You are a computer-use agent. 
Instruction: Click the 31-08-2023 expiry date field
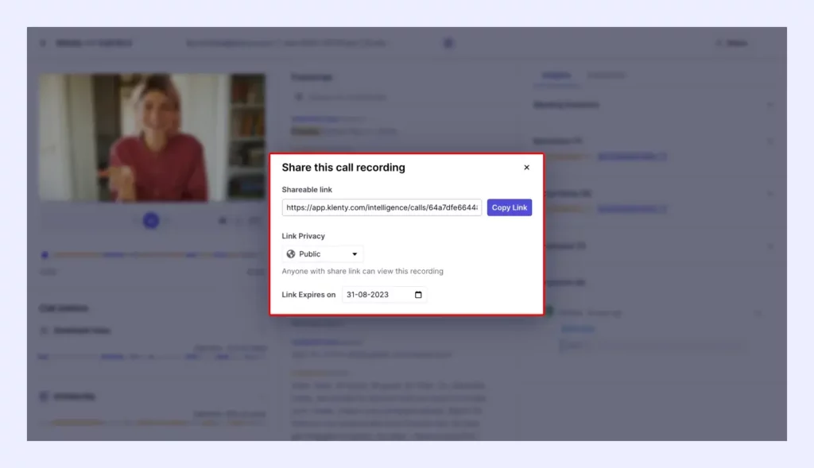tap(375, 294)
